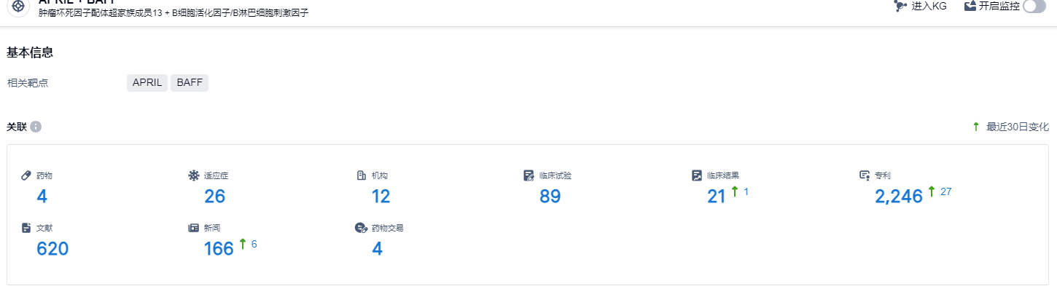
Task: Click the 适应症 virus icon
Action: [193, 175]
